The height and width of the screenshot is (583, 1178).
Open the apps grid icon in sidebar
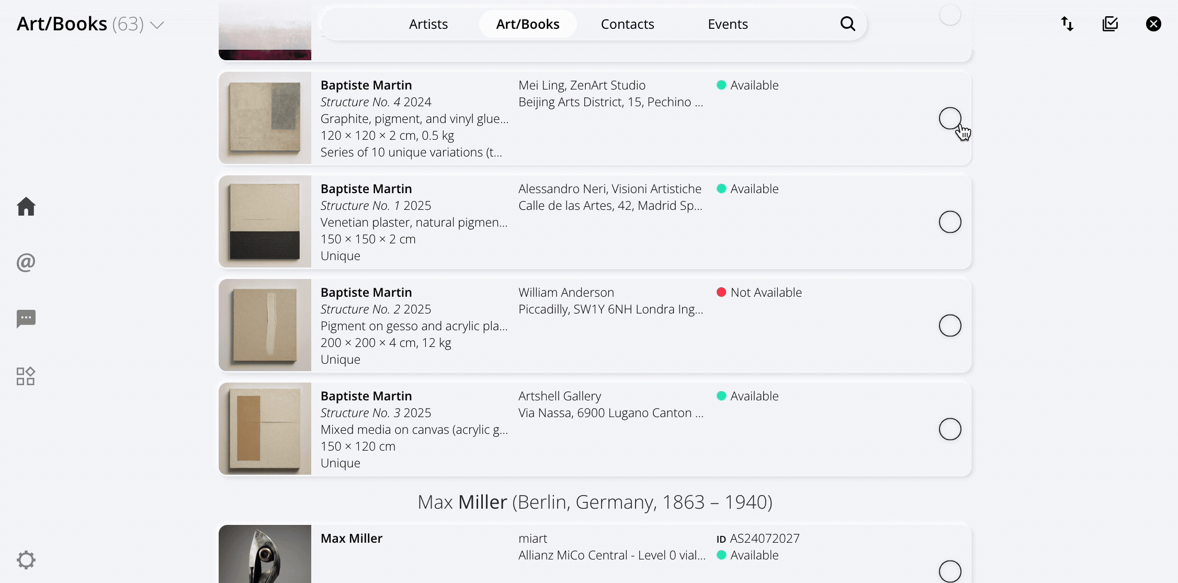(x=26, y=376)
